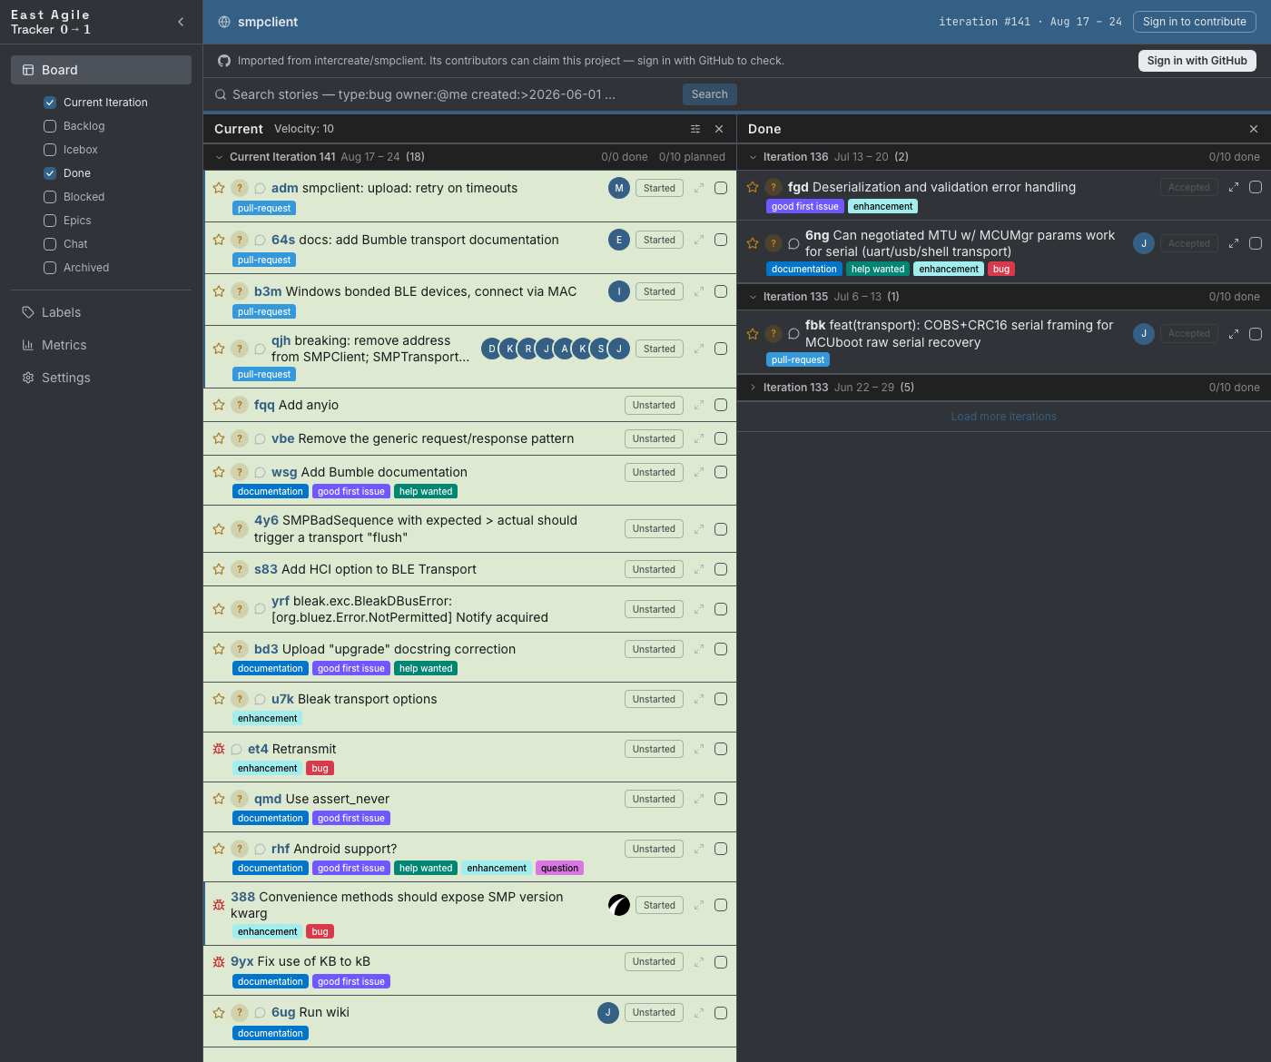Collapse the sidebar with the chevron arrow
Screen dimensions: 1271x1062
[x=181, y=22]
